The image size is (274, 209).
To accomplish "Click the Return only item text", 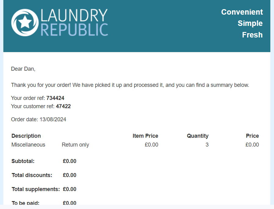I will (x=75, y=145).
